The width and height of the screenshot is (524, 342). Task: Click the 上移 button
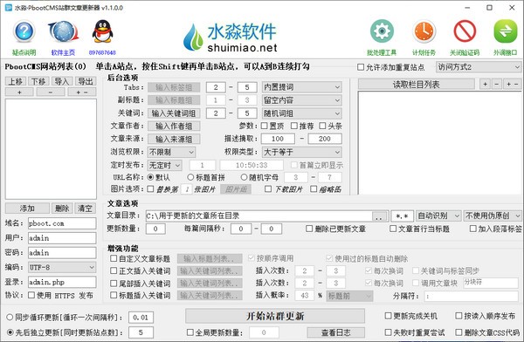(16, 81)
